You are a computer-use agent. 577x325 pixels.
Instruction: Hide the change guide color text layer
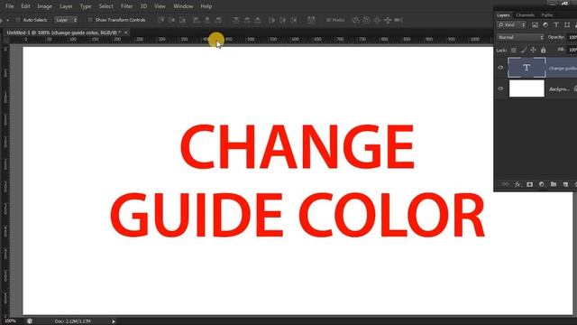point(500,68)
